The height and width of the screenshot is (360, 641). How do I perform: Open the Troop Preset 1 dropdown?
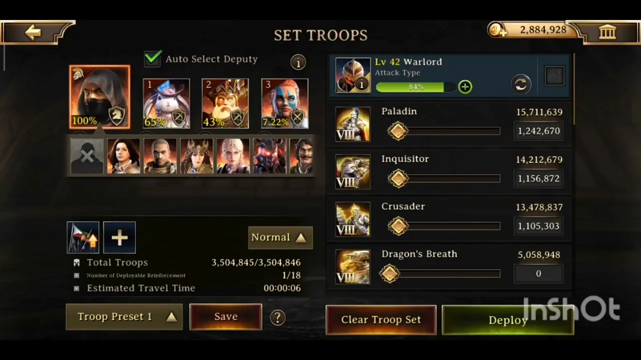[x=124, y=317]
